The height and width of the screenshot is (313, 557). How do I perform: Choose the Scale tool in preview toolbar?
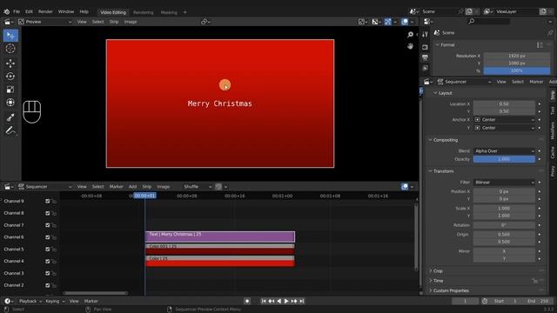coord(10,90)
